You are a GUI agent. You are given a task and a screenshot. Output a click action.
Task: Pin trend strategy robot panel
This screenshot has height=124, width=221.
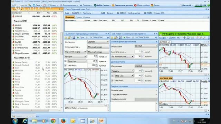coord(106,34)
